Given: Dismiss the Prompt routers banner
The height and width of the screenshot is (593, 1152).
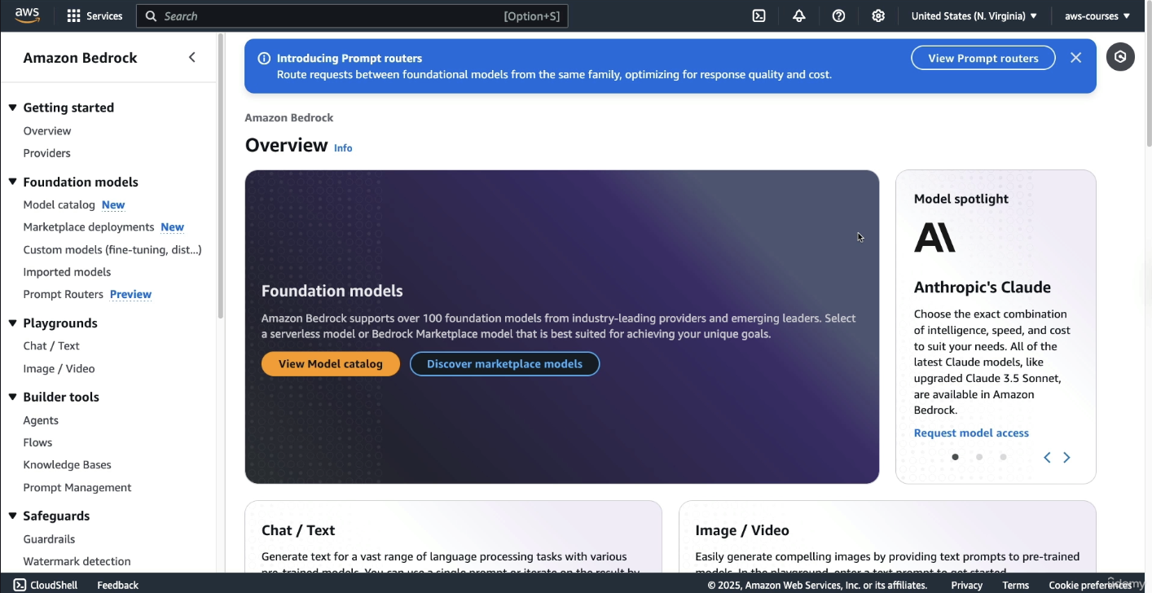Looking at the screenshot, I should [x=1076, y=58].
